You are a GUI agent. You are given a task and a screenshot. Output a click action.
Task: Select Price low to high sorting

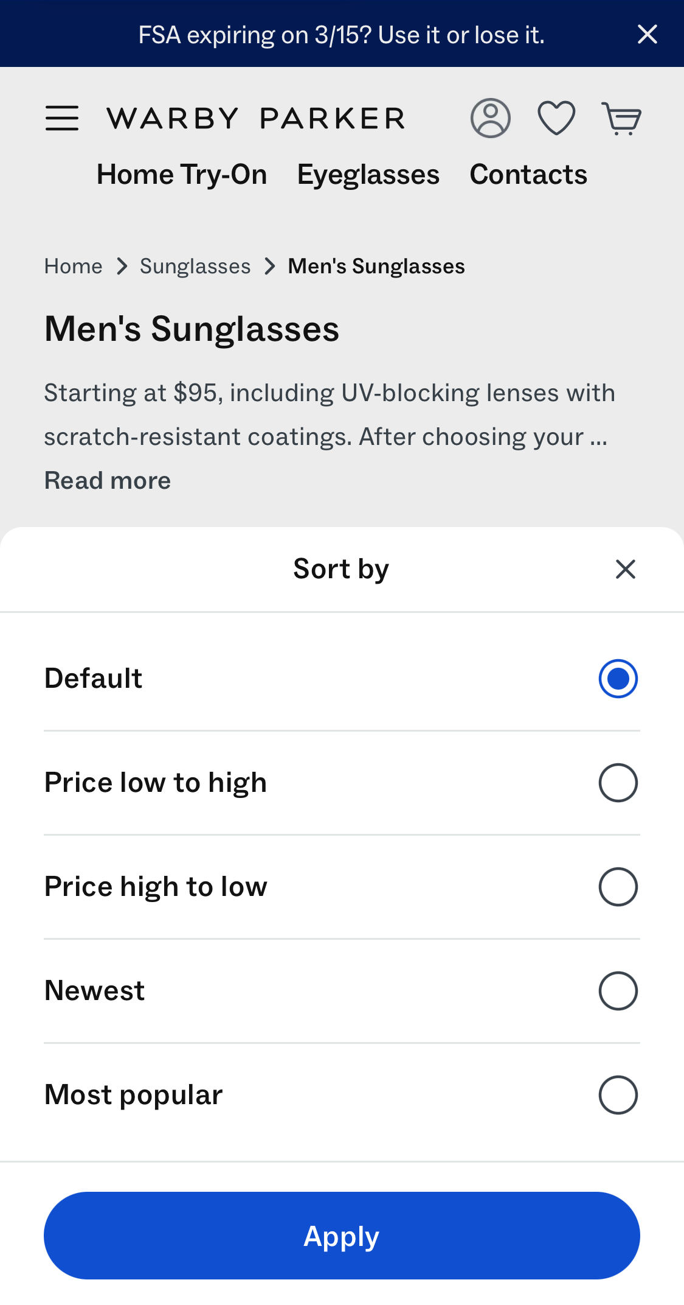click(x=618, y=782)
